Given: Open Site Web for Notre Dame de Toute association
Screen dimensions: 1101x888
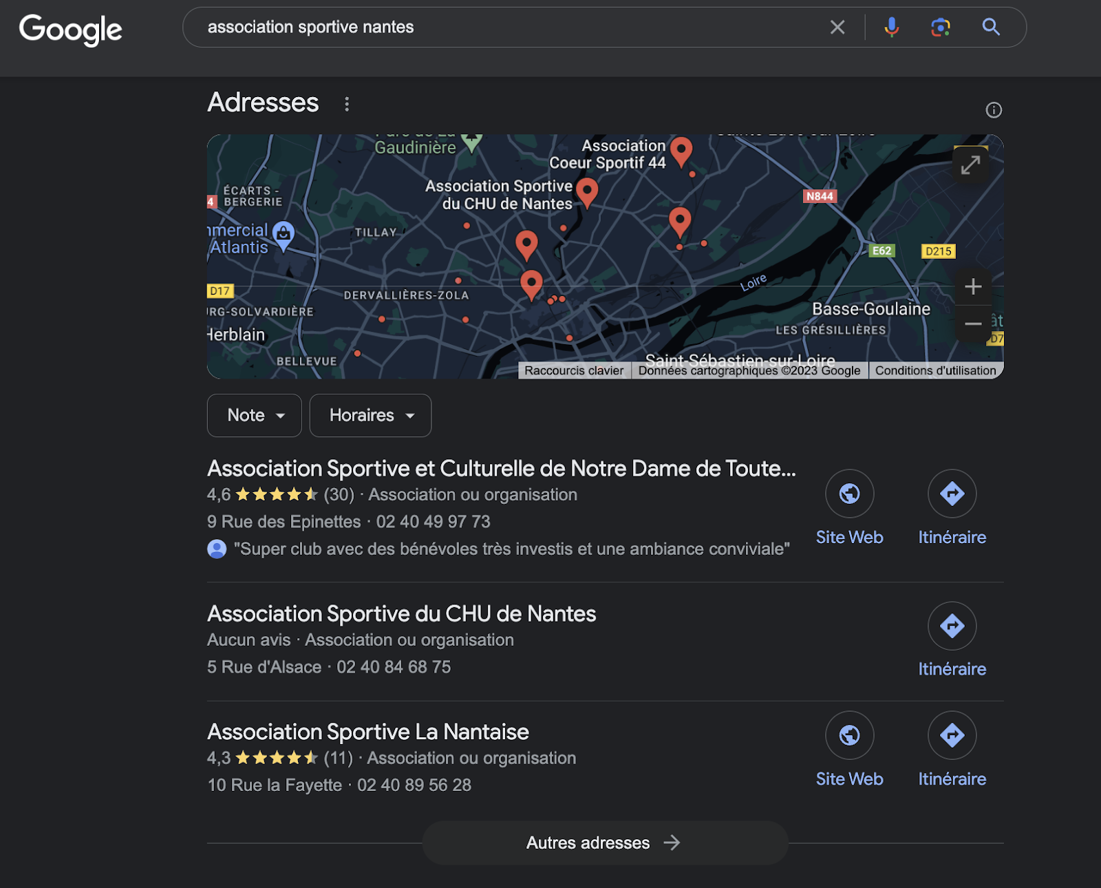Looking at the screenshot, I should pos(850,508).
